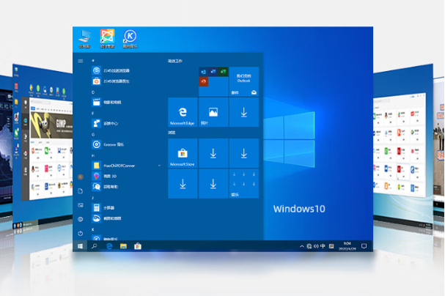This screenshot has height=296, width=445.
Task: Open the taskbar search magnifier
Action: tap(95, 247)
